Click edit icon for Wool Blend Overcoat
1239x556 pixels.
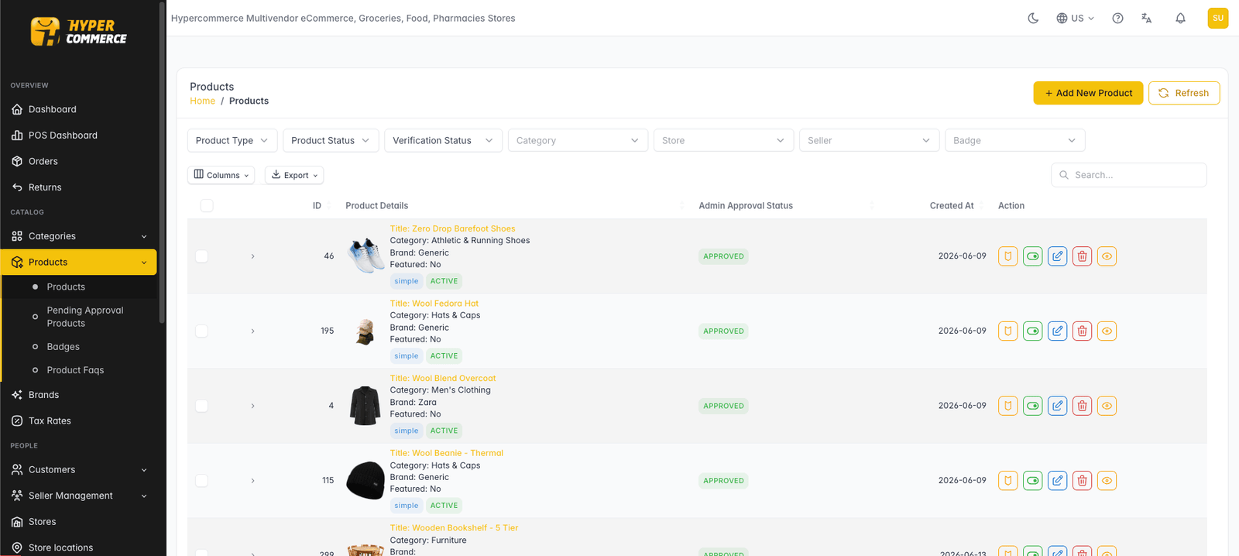click(x=1058, y=406)
